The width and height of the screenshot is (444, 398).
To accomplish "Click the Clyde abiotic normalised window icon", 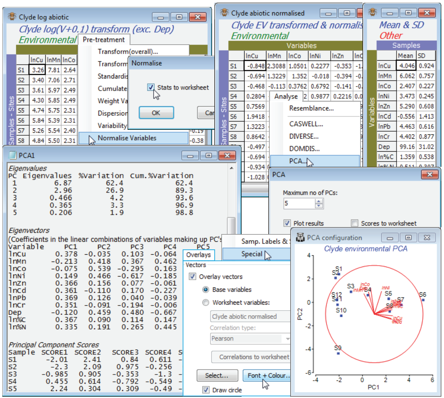I will (x=224, y=13).
